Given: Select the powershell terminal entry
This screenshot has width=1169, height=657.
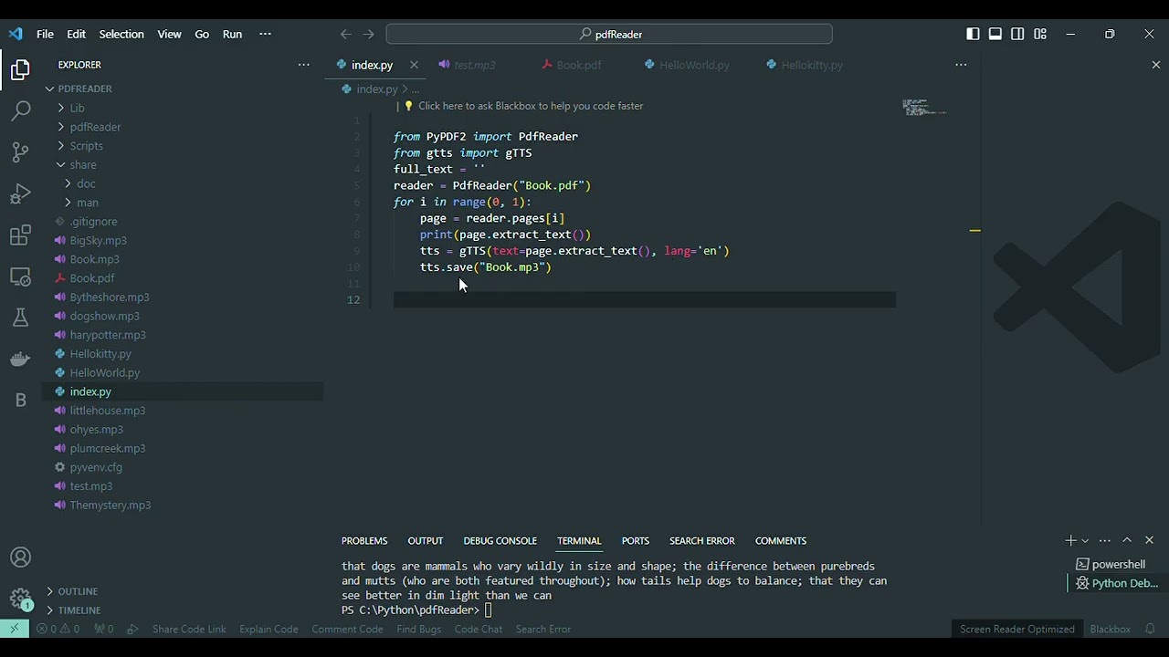Looking at the screenshot, I should tap(1116, 564).
